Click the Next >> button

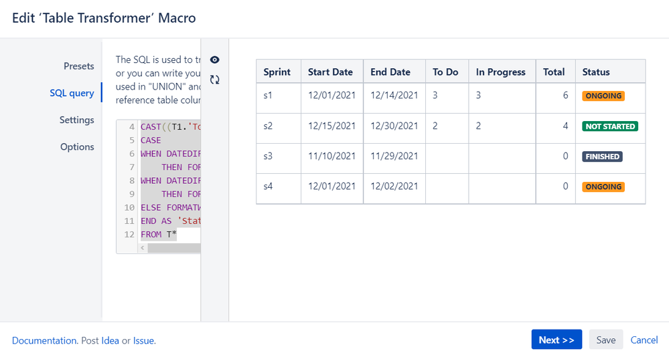(556, 340)
